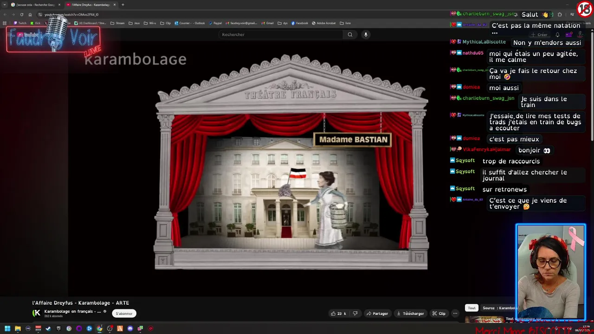
Task: Open the Jeux bookmarks folder
Action: (134, 23)
